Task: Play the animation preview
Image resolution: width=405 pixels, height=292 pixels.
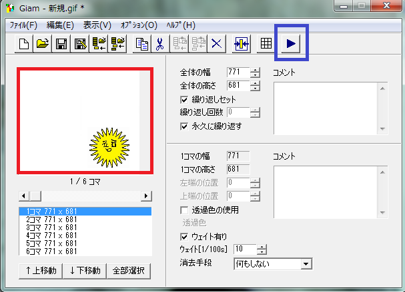Action: (x=291, y=43)
